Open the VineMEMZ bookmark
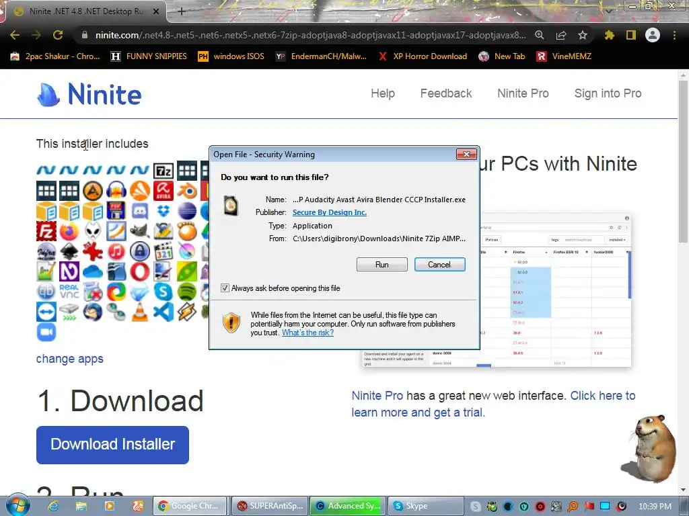This screenshot has width=689, height=516. click(565, 56)
